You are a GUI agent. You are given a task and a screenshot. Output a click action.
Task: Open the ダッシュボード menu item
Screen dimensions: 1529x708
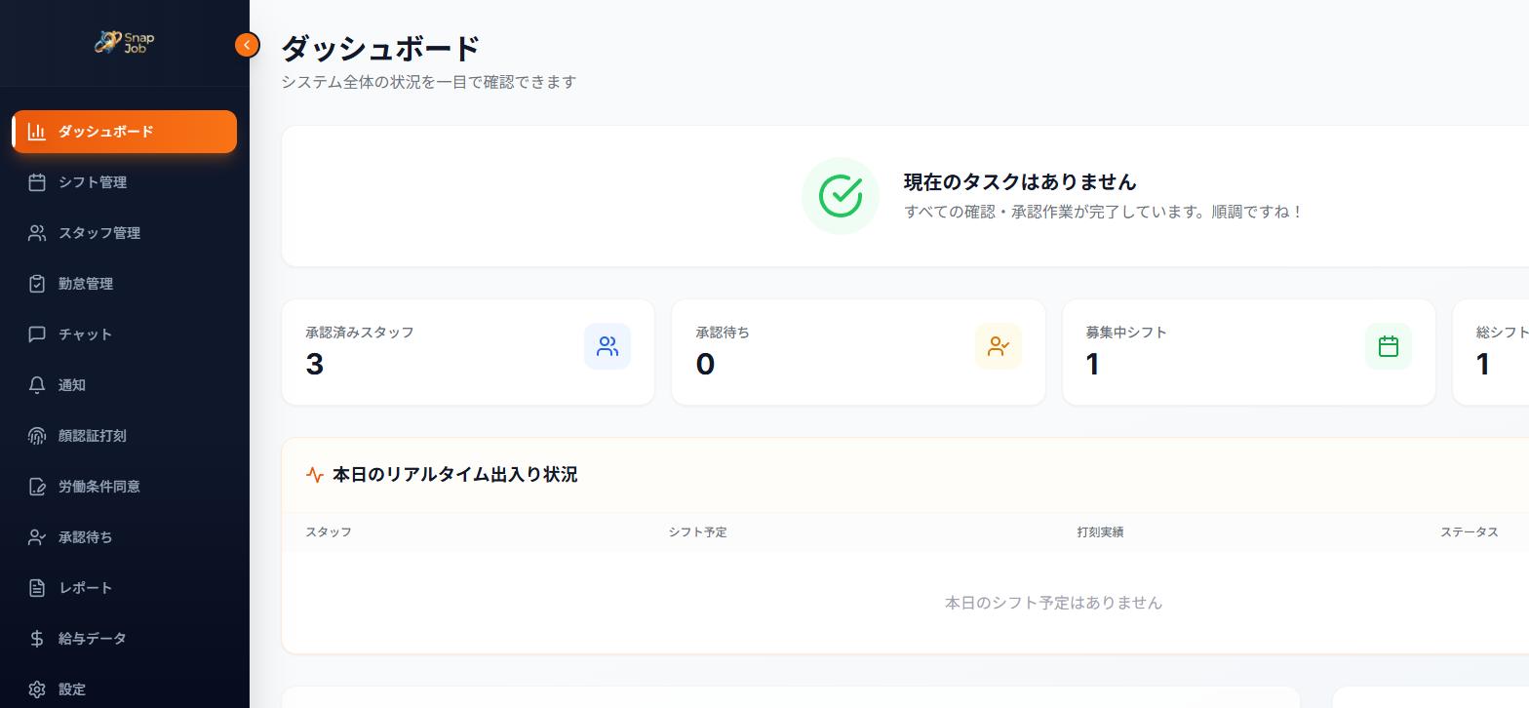point(124,132)
